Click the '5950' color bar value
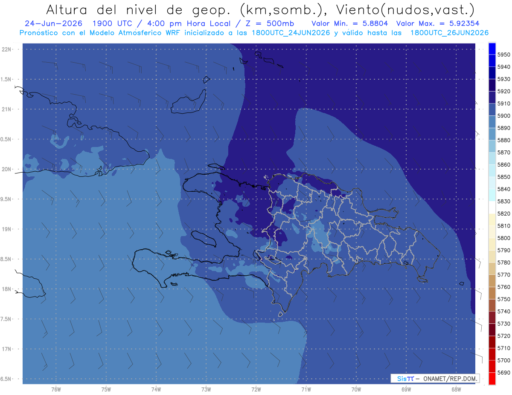 click(504, 55)
